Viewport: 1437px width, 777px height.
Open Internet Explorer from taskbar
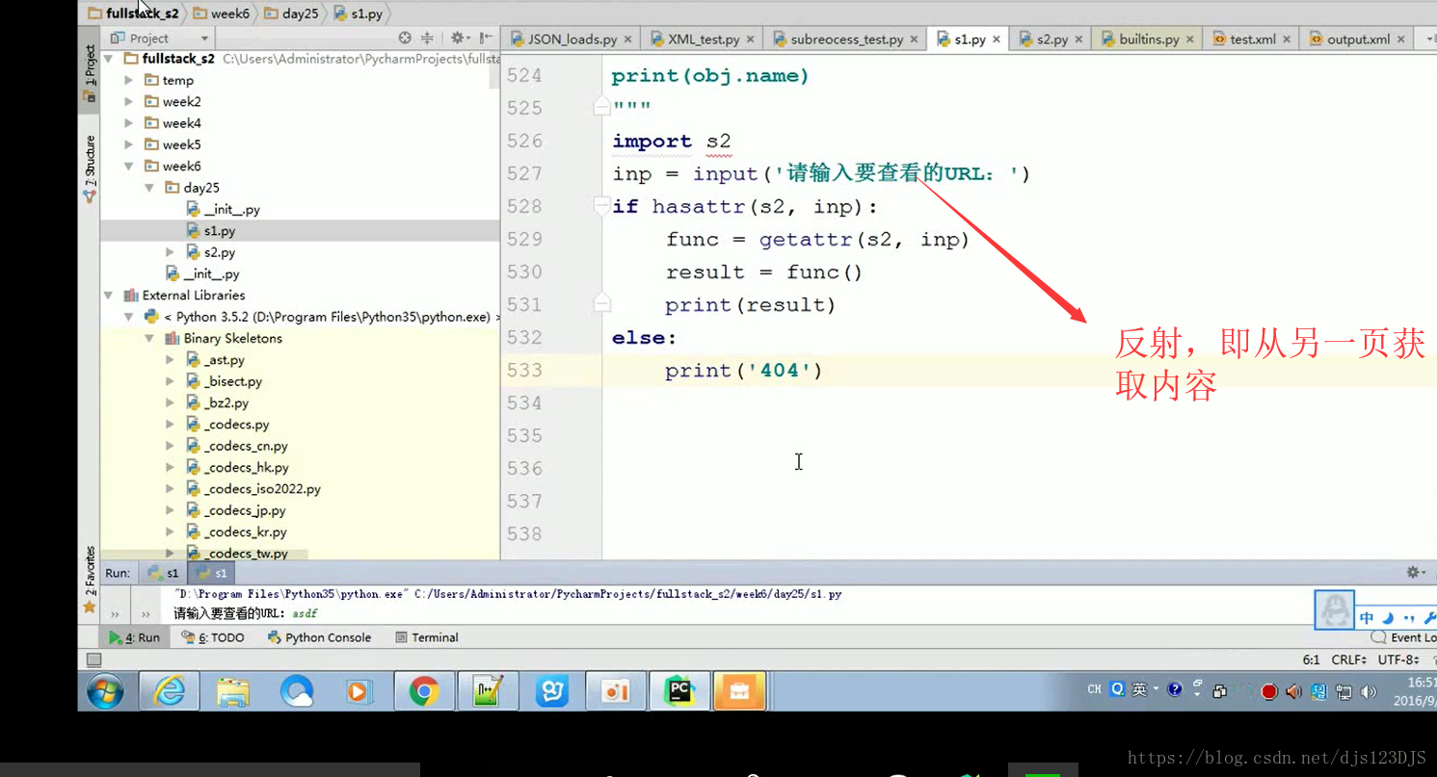click(170, 691)
